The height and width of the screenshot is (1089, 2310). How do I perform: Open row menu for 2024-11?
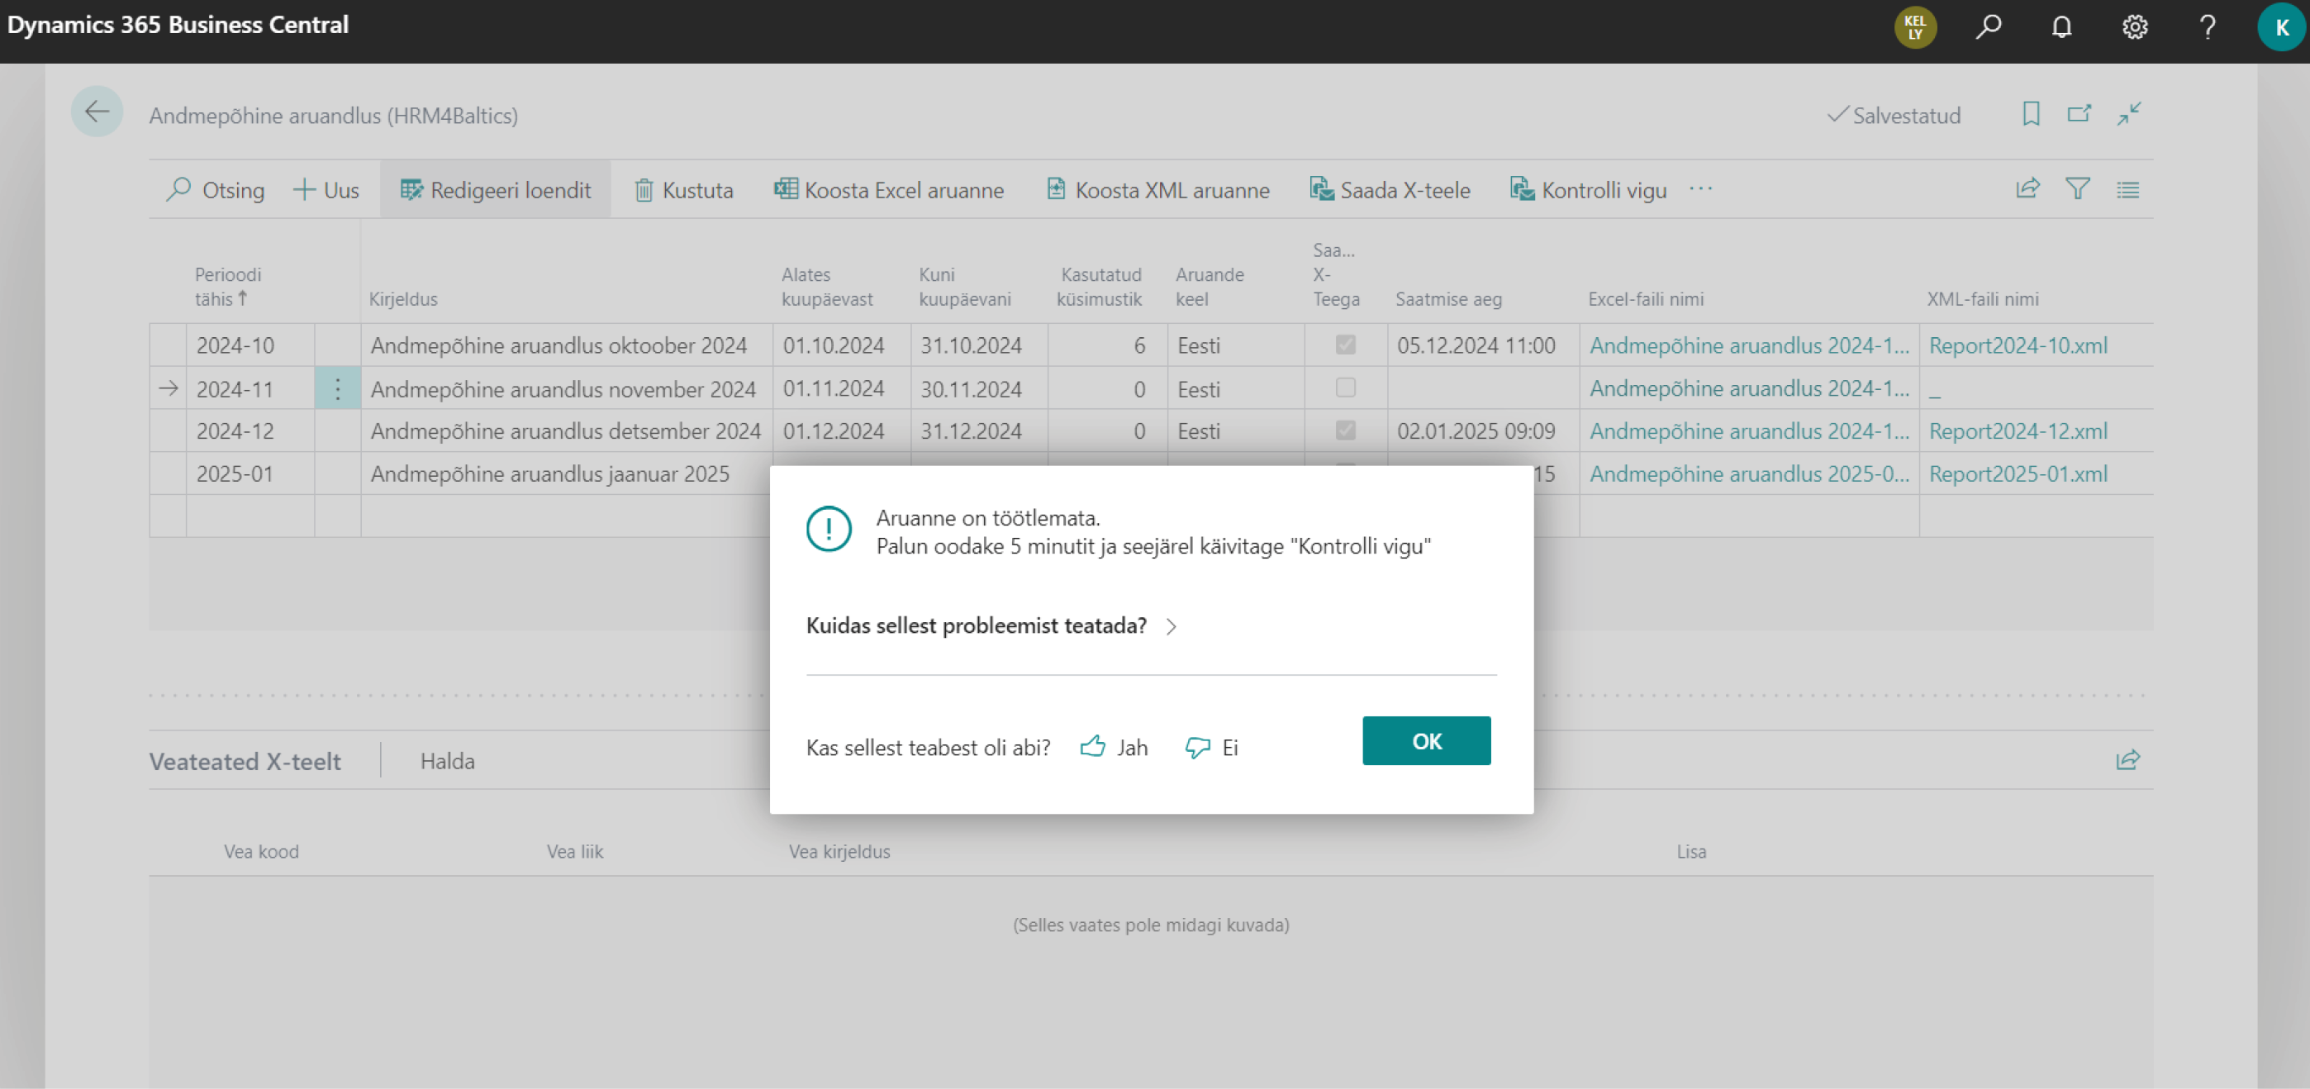pyautogui.click(x=337, y=388)
